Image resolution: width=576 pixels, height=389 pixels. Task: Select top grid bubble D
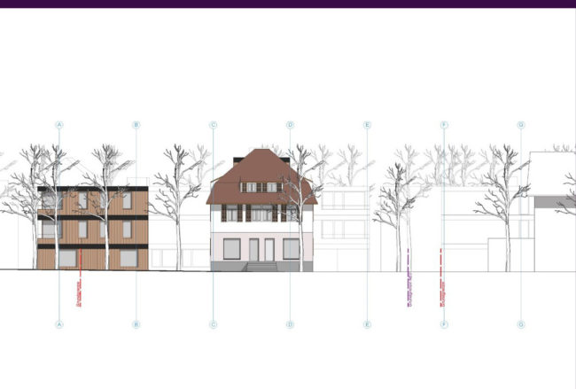click(290, 125)
